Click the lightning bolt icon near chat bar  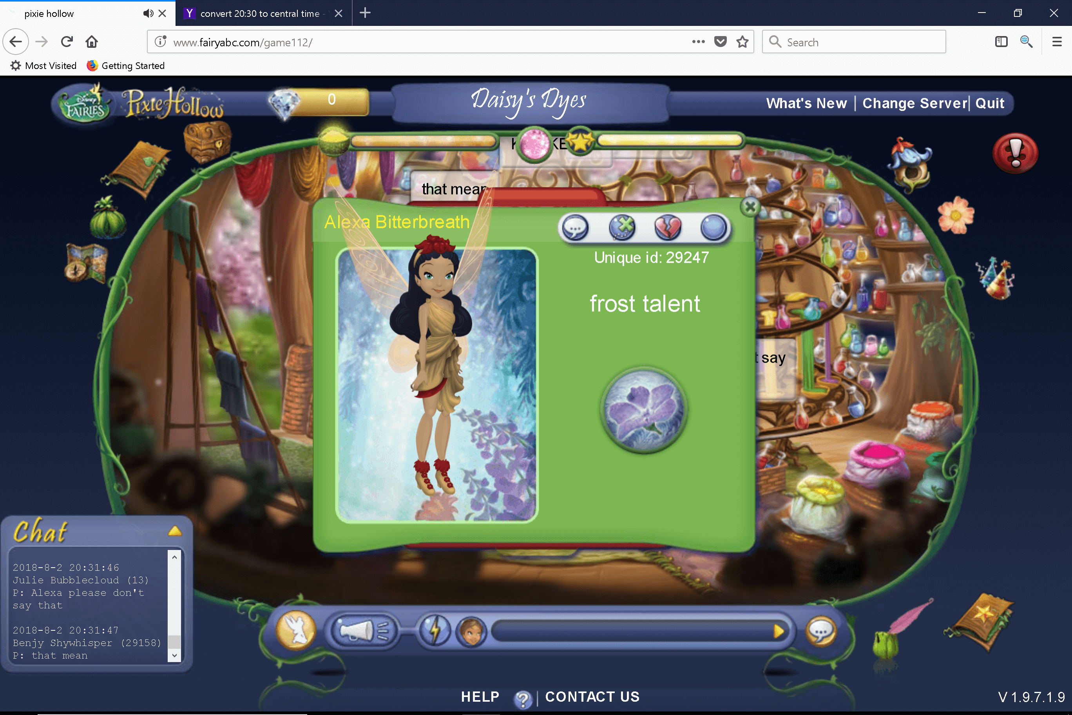click(x=435, y=632)
